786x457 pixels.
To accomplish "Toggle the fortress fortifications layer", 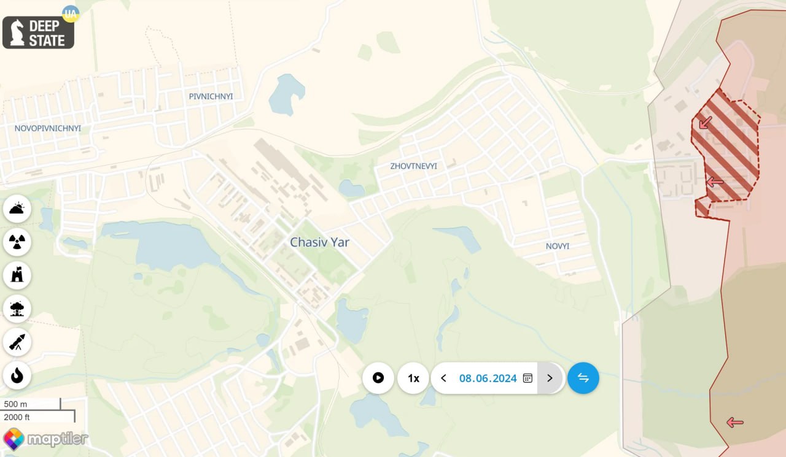I will (x=17, y=275).
